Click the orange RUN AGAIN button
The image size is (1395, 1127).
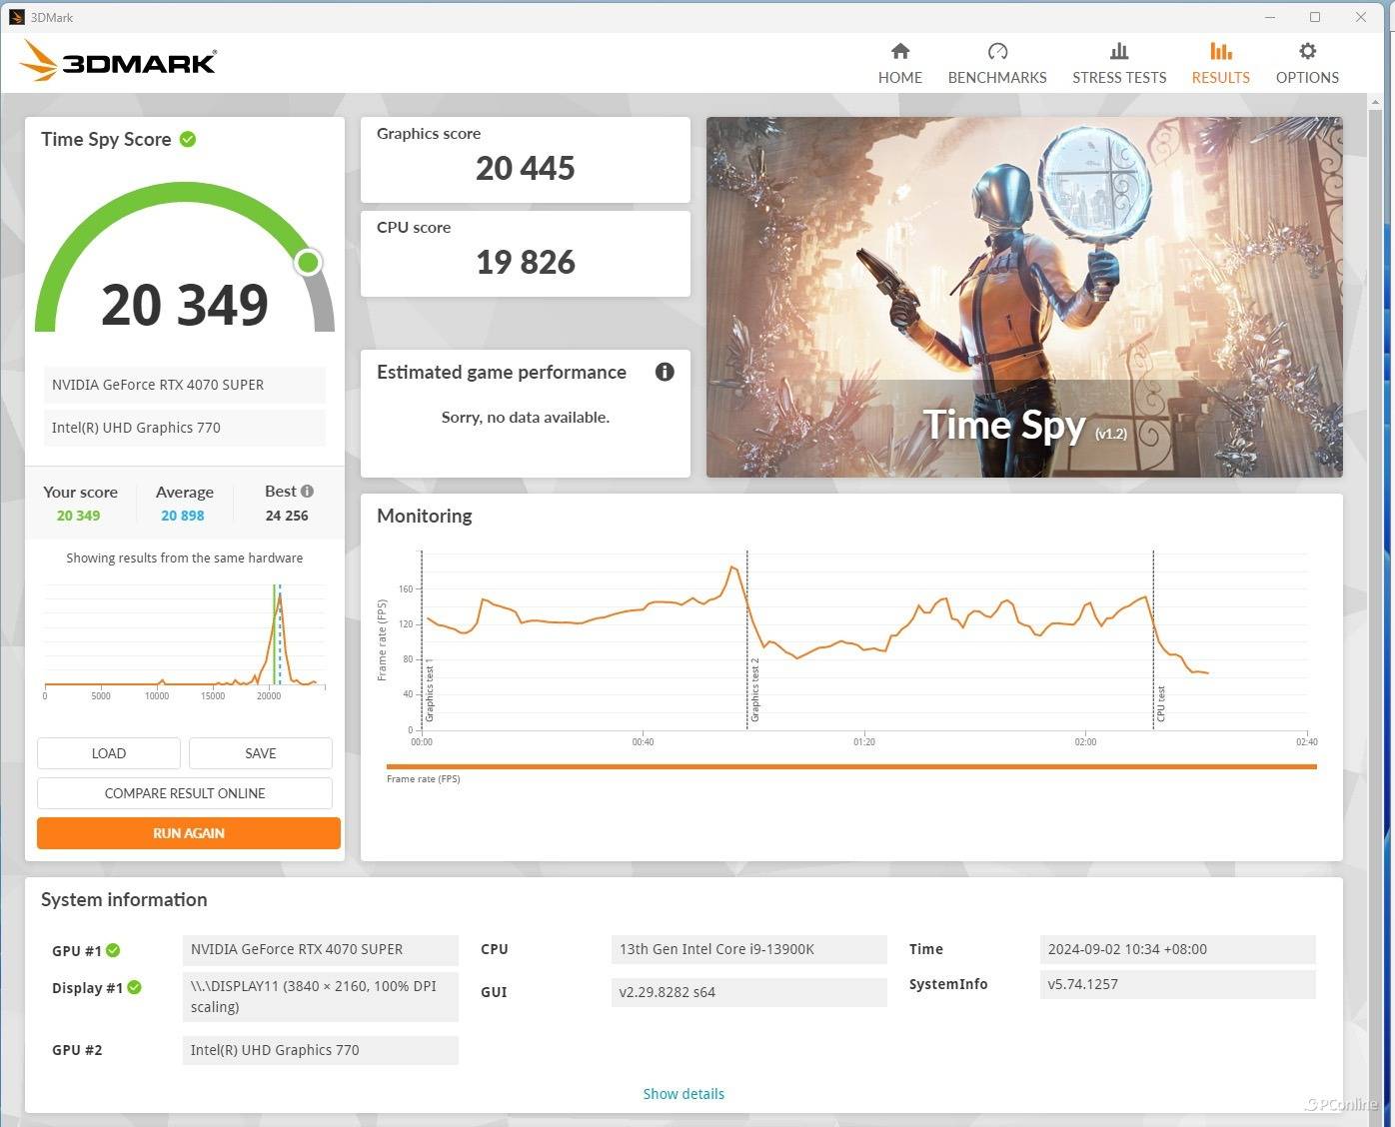189,833
